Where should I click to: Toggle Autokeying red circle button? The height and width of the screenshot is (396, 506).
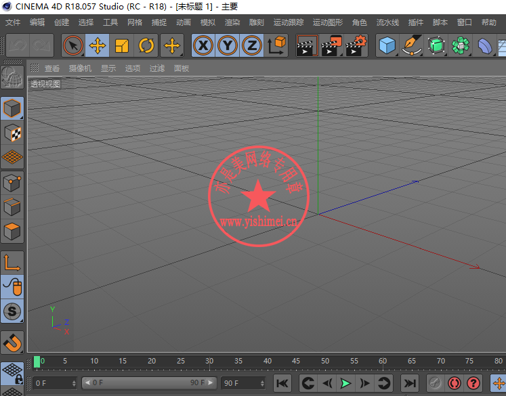point(455,383)
